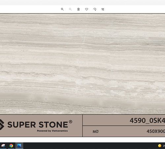Select the Photos app taskbar icon
Viewport: 165px width, 149px height.
pos(19,146)
